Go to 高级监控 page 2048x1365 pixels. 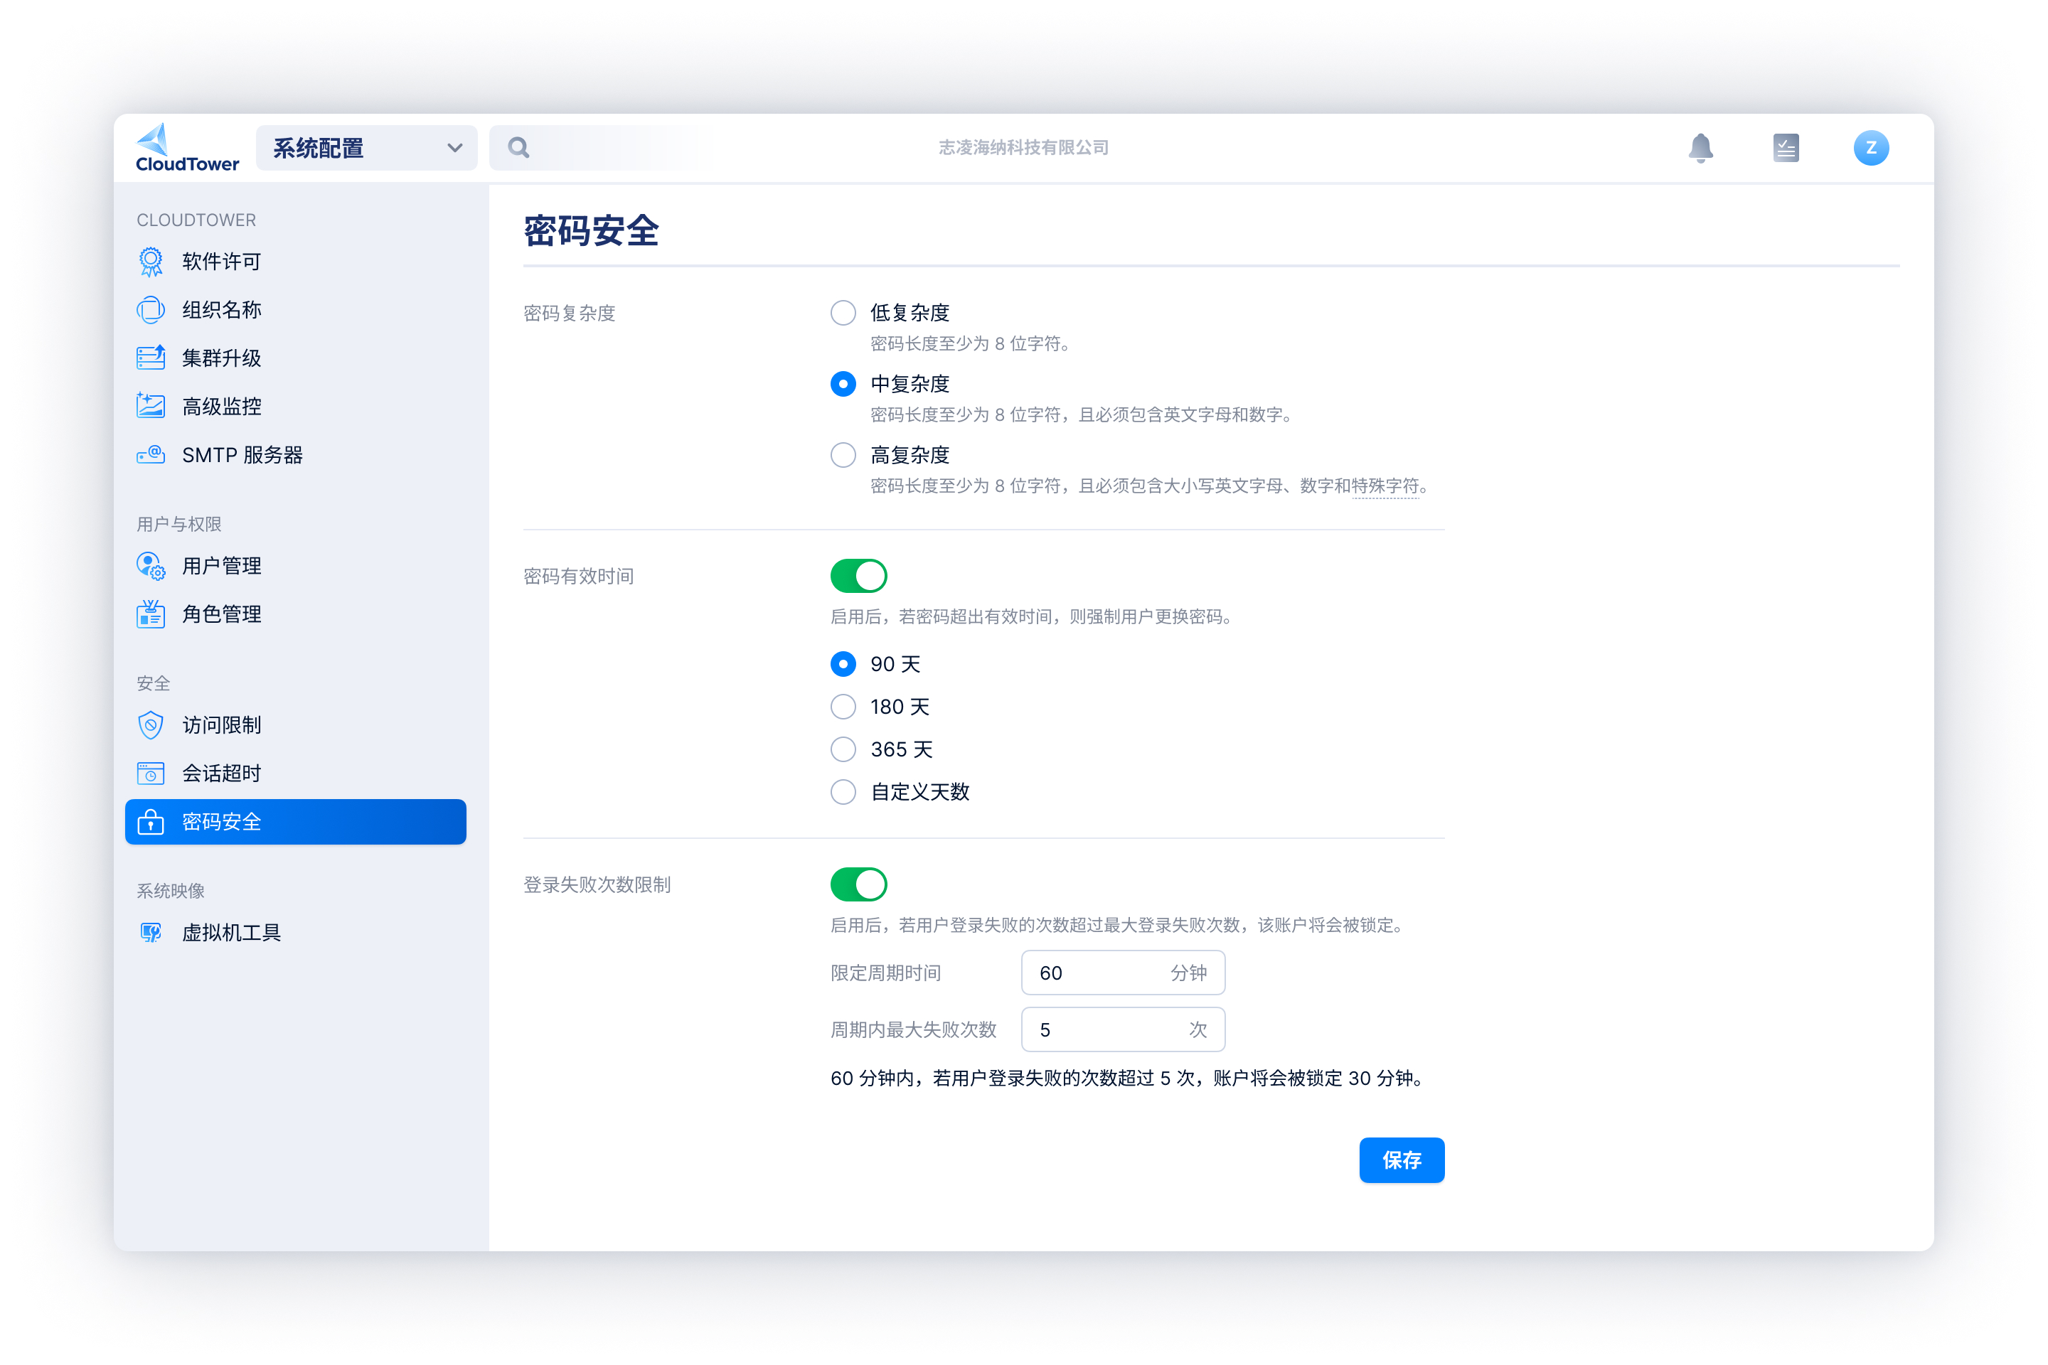[296, 407]
